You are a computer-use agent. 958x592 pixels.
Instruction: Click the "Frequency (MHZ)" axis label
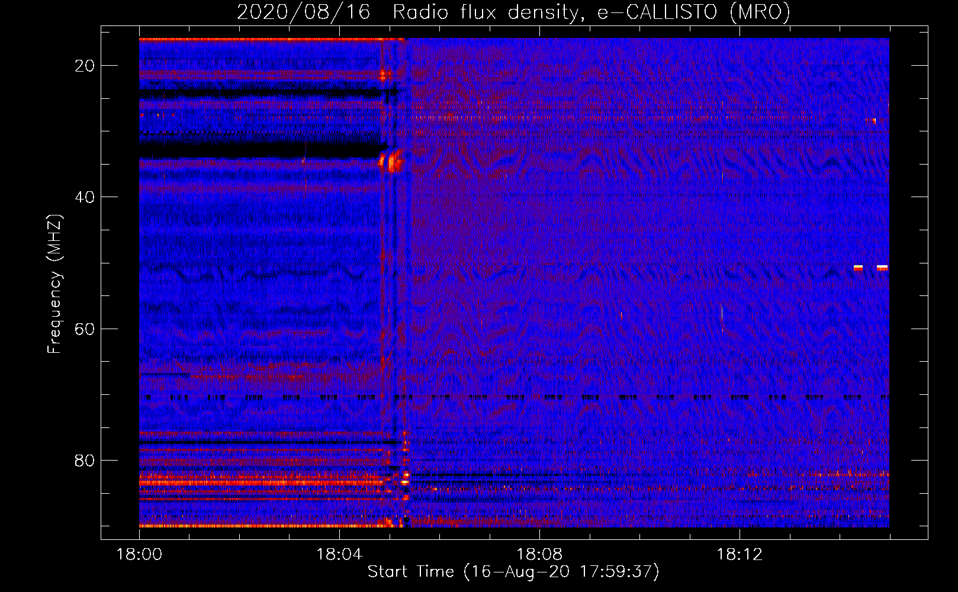54,284
